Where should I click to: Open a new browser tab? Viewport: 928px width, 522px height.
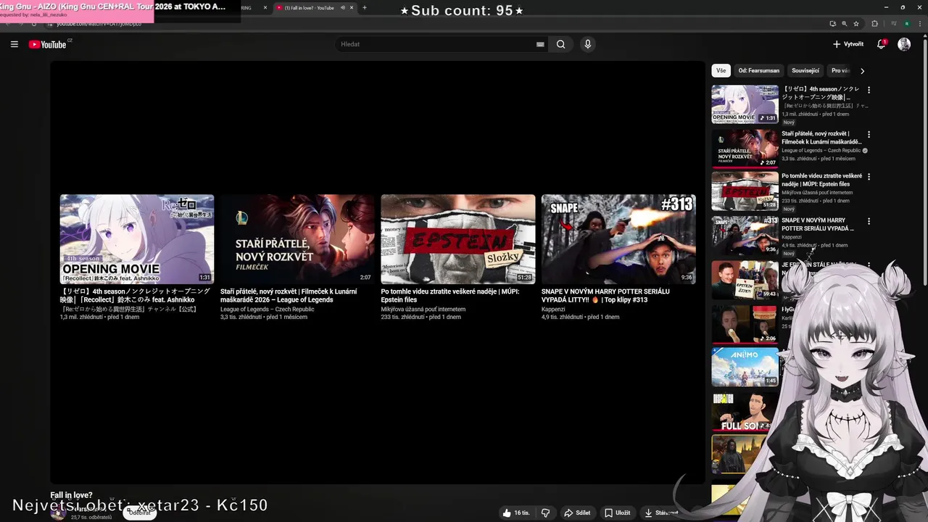click(364, 8)
